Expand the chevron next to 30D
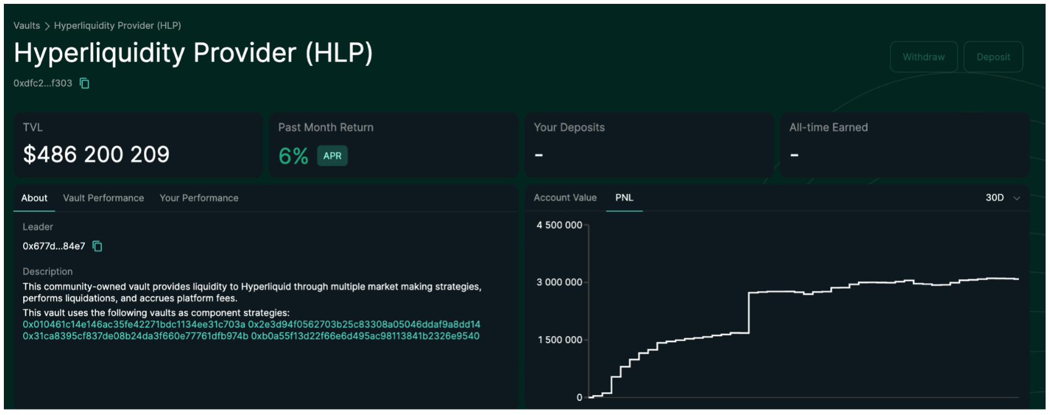The image size is (1050, 415). pyautogui.click(x=1016, y=198)
